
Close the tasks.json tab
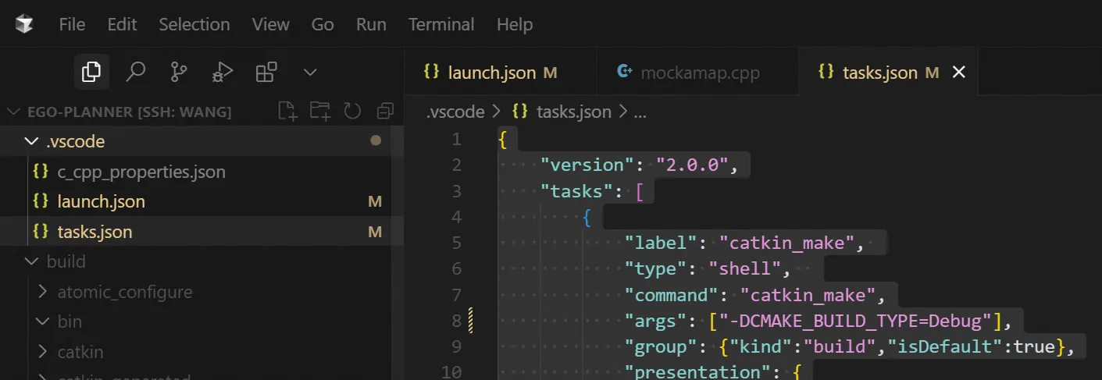coord(959,73)
